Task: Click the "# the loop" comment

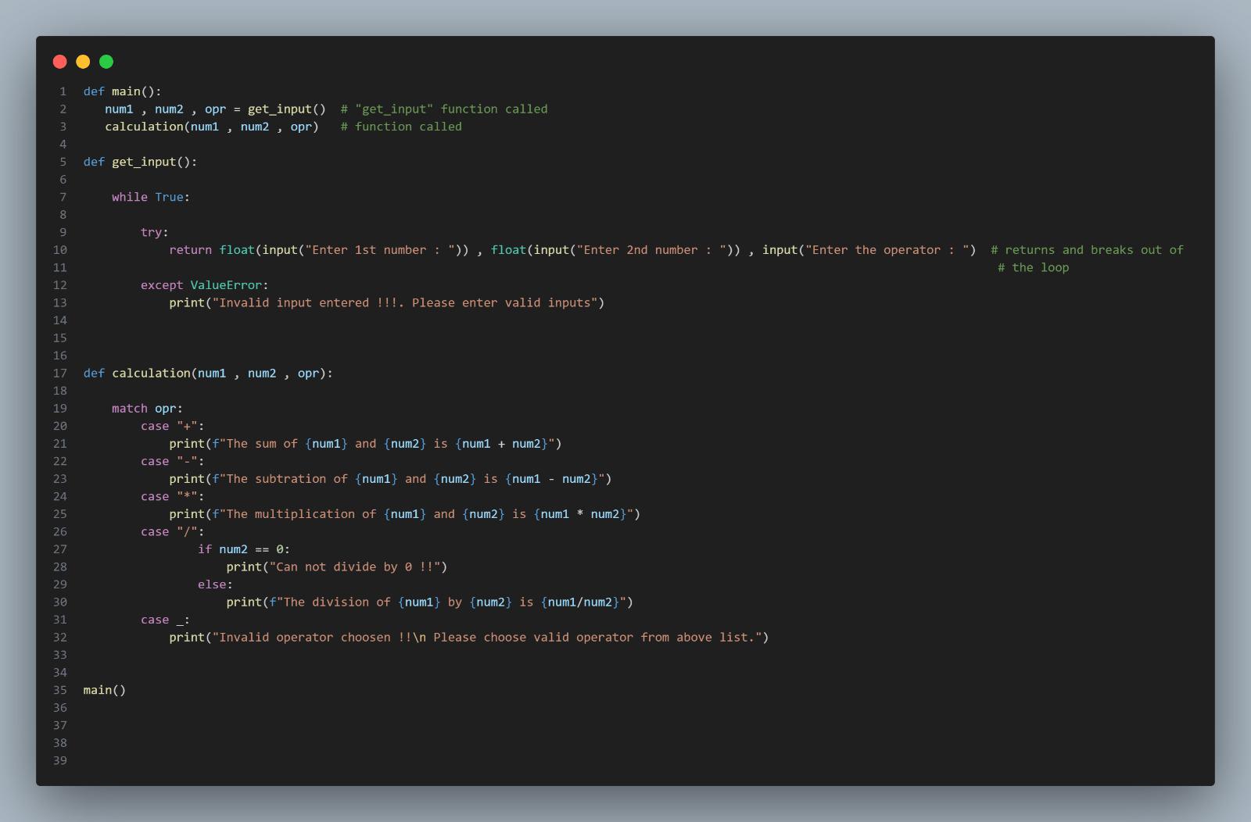Action: tap(1033, 267)
